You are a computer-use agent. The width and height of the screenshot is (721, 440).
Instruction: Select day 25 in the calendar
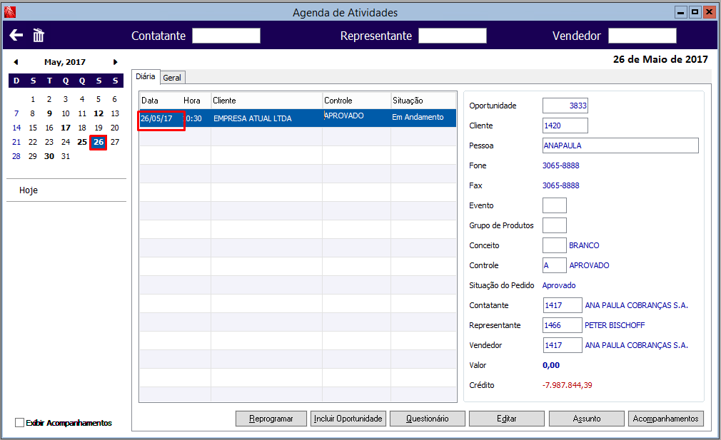click(82, 142)
